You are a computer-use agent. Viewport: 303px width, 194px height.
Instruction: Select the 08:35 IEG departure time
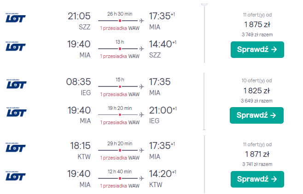[79, 82]
